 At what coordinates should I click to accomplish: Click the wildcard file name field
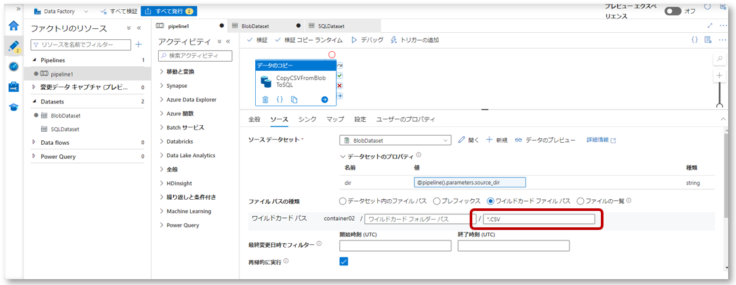click(539, 219)
